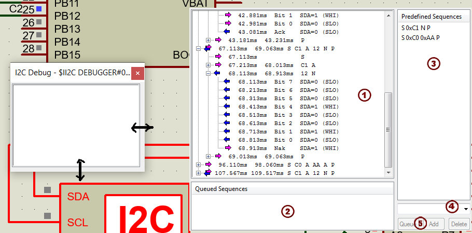Click the grey pin marker at pin 28
The height and width of the screenshot is (233, 472).
pos(39,48)
